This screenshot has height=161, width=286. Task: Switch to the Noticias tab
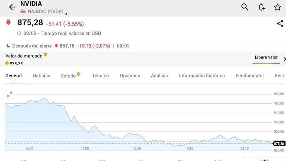pyautogui.click(x=41, y=76)
